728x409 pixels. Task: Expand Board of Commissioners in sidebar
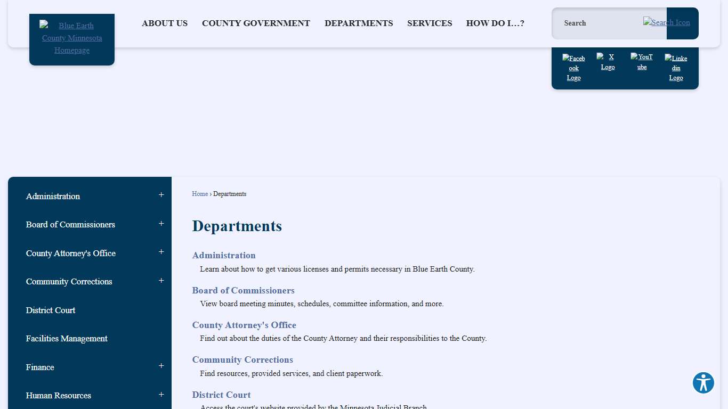tap(161, 224)
